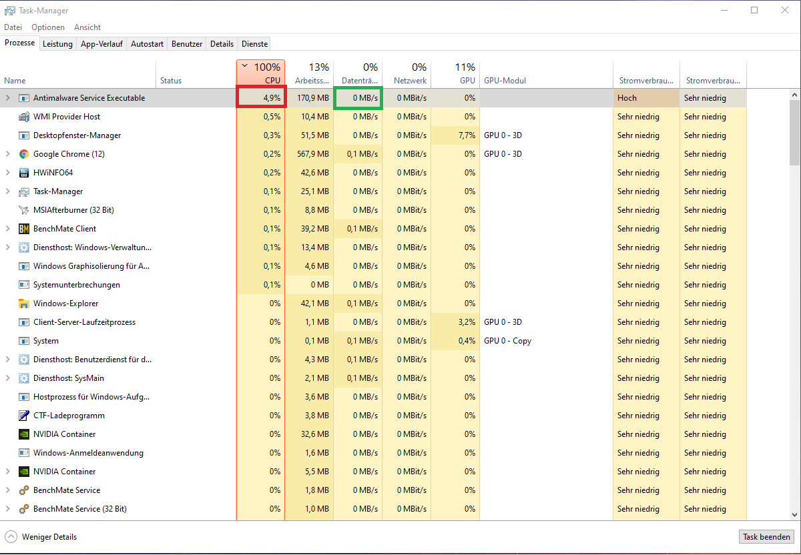Switch to the Benutzer tab
The height and width of the screenshot is (555, 801).
(187, 44)
